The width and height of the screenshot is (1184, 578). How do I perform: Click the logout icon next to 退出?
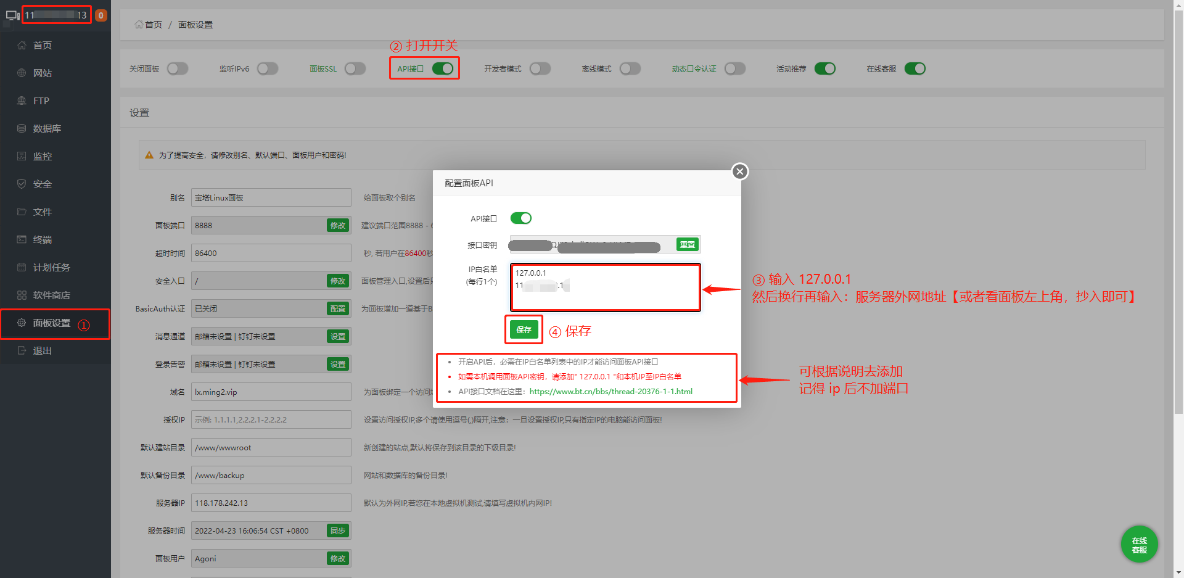(22, 350)
